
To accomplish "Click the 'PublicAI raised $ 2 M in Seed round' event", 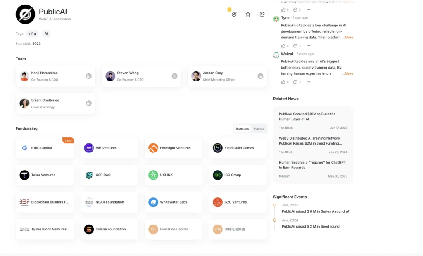I will tap(311, 227).
